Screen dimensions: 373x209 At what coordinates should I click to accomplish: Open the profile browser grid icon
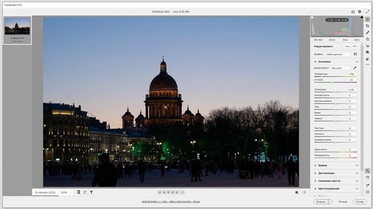(x=355, y=54)
